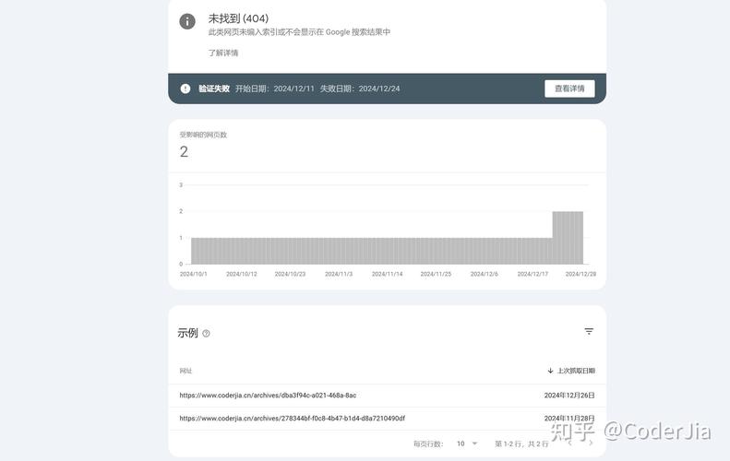The width and height of the screenshot is (730, 461).
Task: Click the date 2024年12月26日
Action: pyautogui.click(x=569, y=395)
